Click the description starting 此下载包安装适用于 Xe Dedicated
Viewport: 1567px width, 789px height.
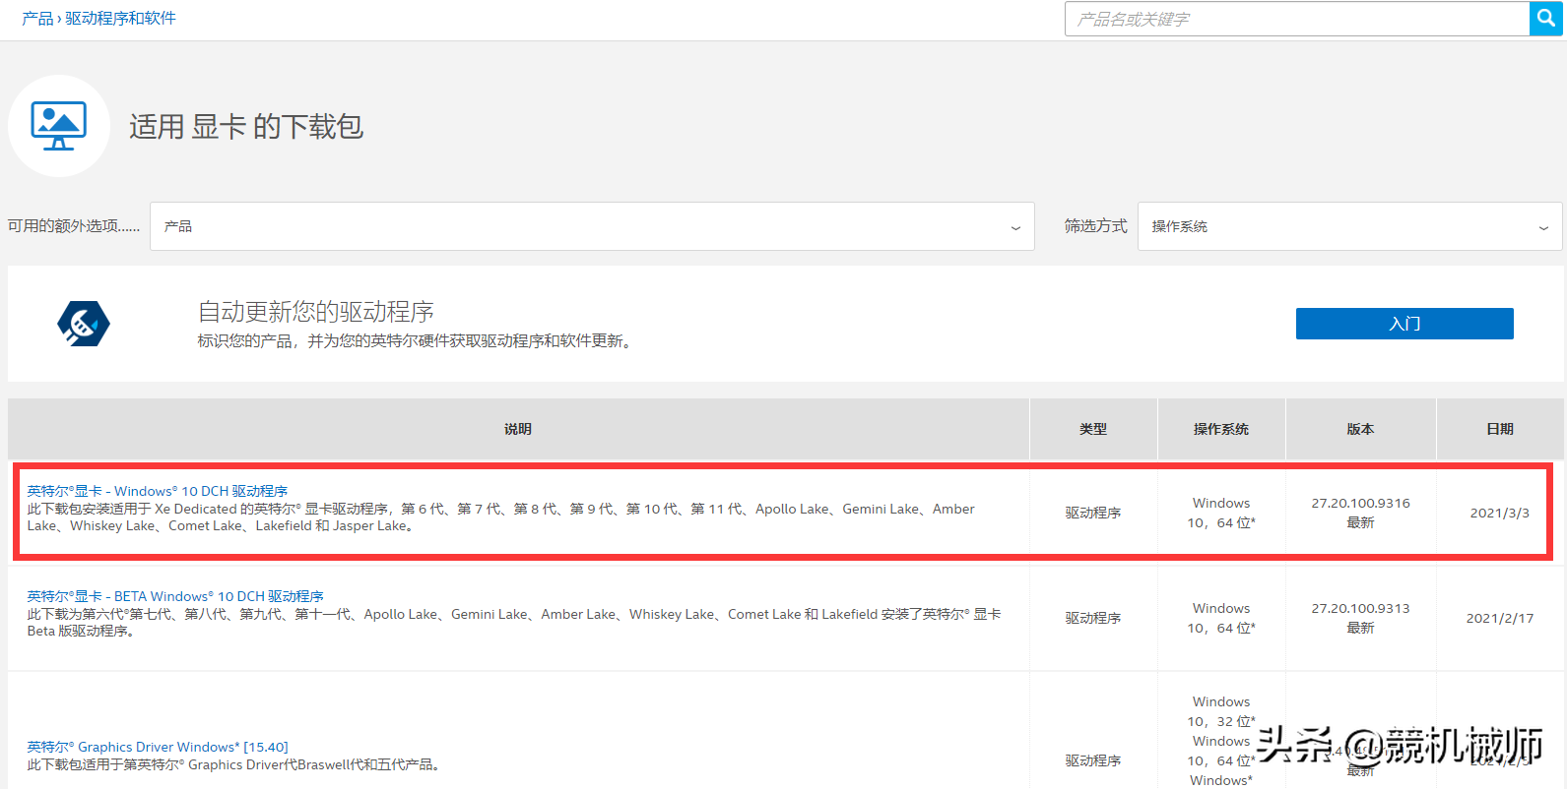[x=500, y=517]
